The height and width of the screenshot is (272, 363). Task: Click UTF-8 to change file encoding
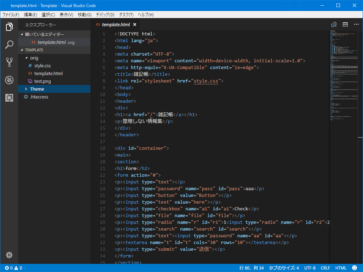tap(310, 268)
